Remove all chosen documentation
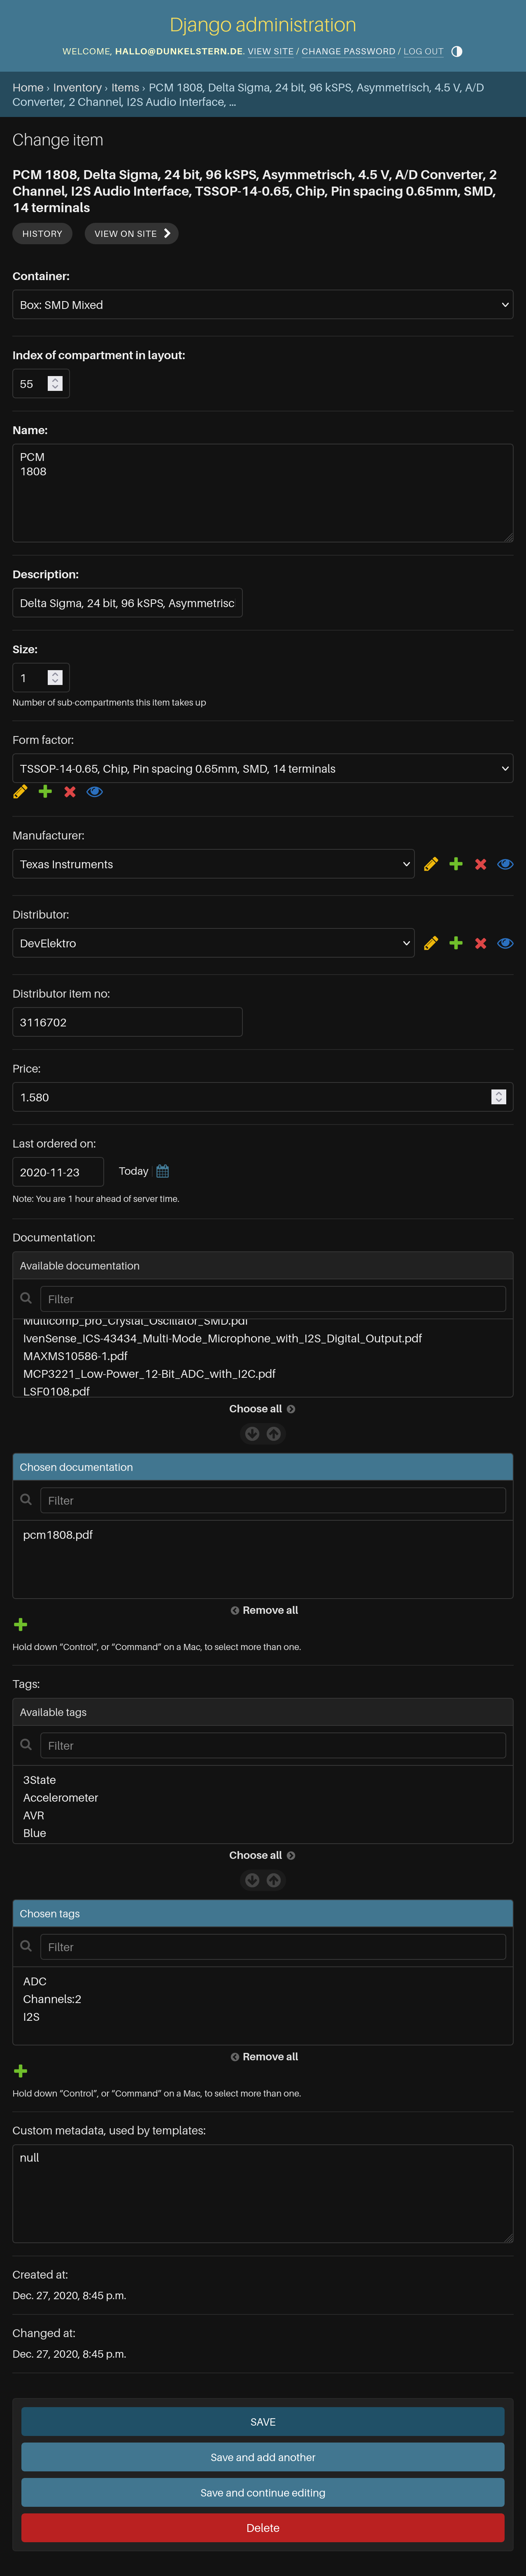The height and width of the screenshot is (2576, 526). click(x=264, y=1610)
